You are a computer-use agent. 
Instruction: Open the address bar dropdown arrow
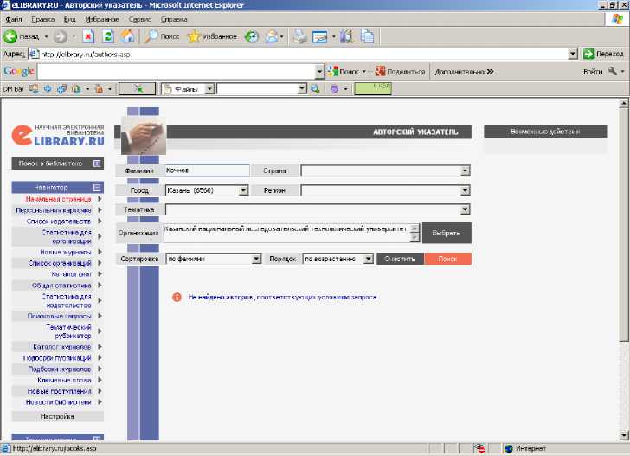(573, 54)
